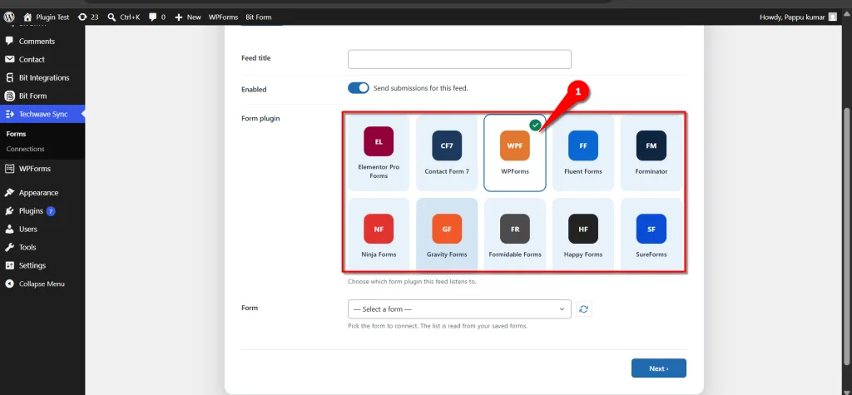Viewport: 852px width, 395px height.
Task: Click the Users person sidebar icon
Action: click(x=9, y=229)
